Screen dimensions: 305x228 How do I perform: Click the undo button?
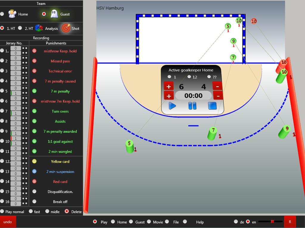click(8, 222)
